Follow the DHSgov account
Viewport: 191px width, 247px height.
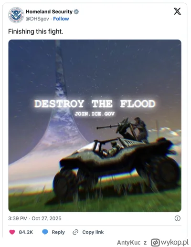61,19
